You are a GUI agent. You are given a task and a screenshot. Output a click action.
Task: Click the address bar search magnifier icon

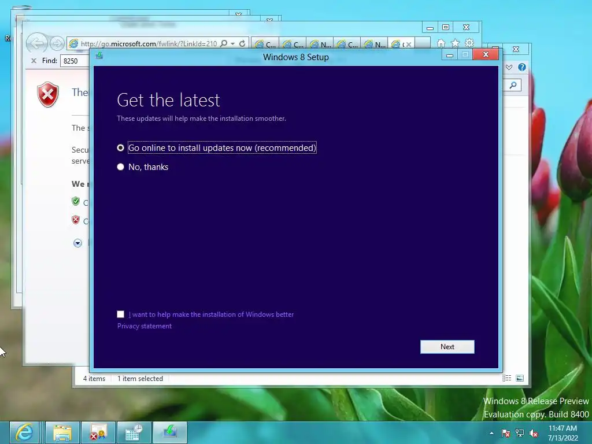[224, 43]
